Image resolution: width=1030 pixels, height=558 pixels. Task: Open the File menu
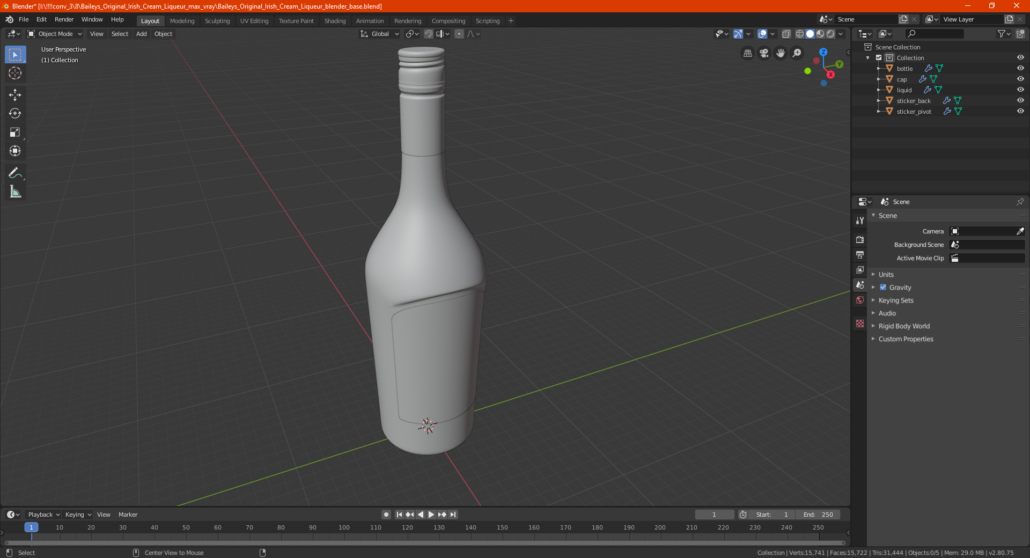click(24, 19)
